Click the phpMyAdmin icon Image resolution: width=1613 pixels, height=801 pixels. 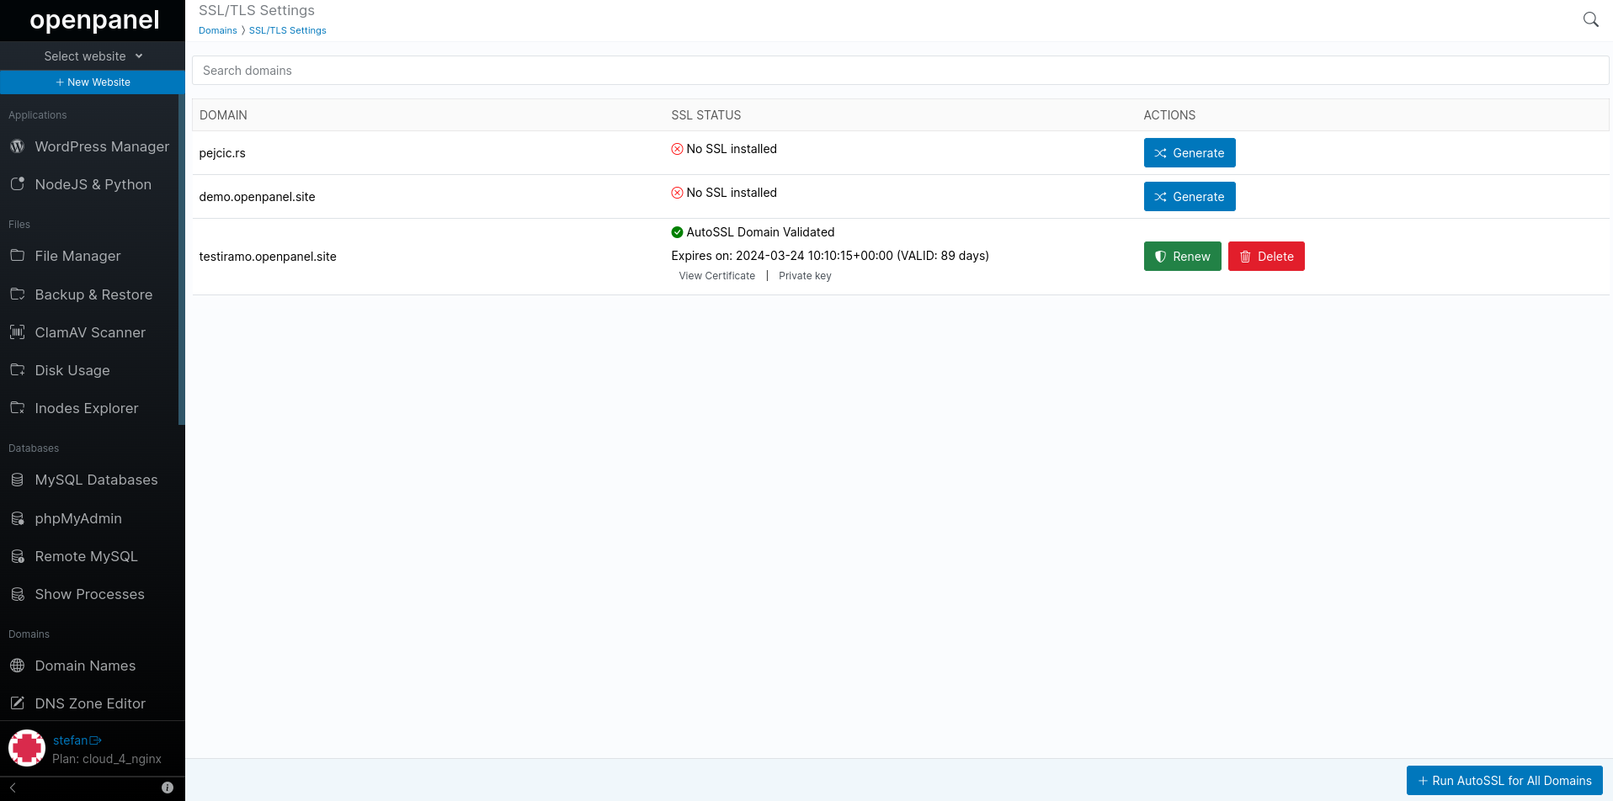tap(17, 518)
